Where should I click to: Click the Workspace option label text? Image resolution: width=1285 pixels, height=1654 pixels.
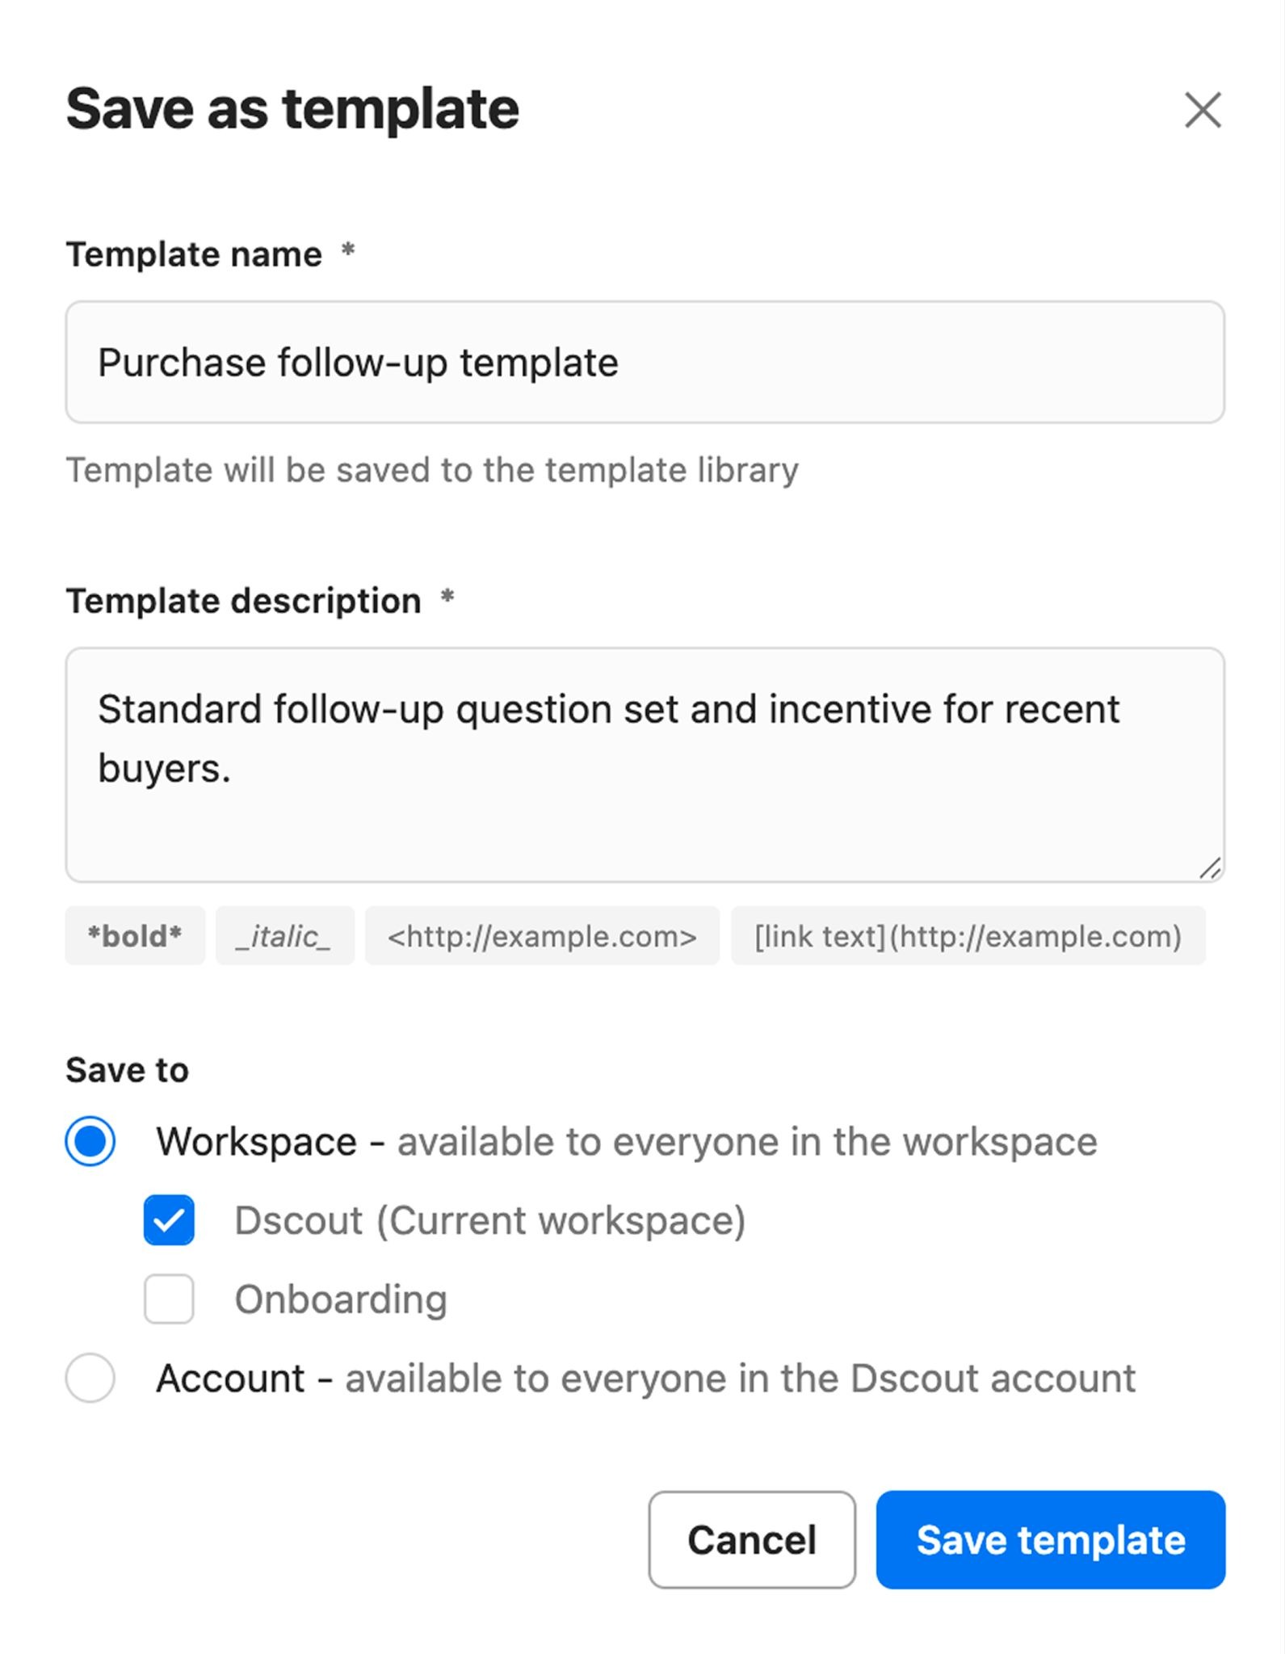coord(257,1142)
